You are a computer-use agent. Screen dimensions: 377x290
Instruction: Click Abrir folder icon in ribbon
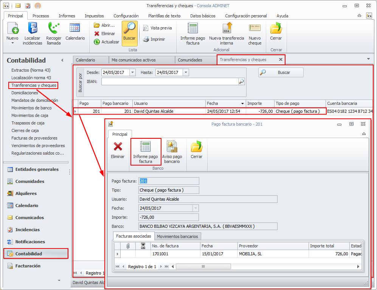(x=97, y=25)
